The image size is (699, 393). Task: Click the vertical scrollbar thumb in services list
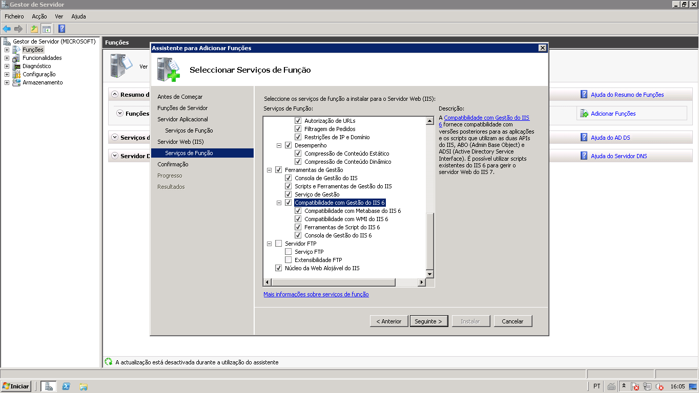[430, 241]
